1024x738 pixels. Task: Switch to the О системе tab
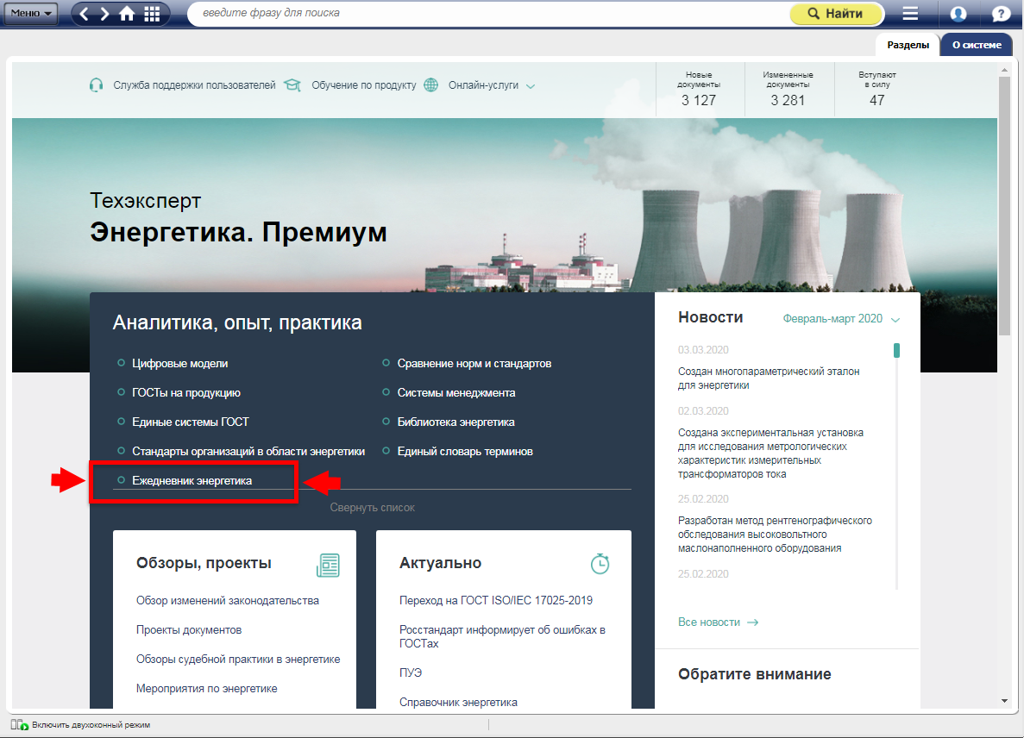[x=977, y=45]
